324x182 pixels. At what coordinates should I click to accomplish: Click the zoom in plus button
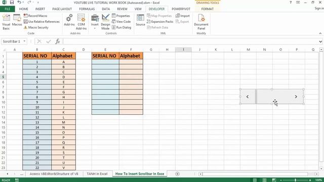coord(310,180)
